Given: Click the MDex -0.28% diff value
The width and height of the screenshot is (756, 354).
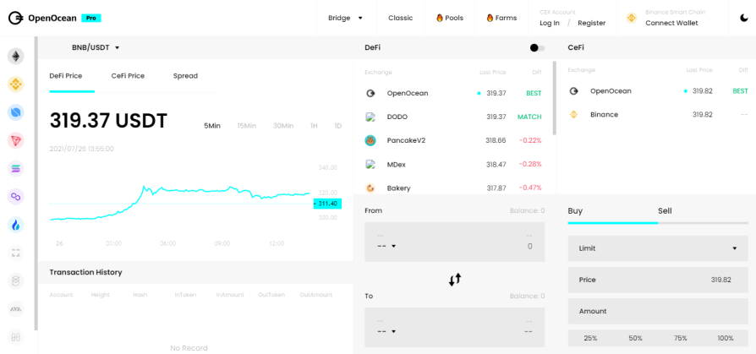Looking at the screenshot, I should point(530,164).
